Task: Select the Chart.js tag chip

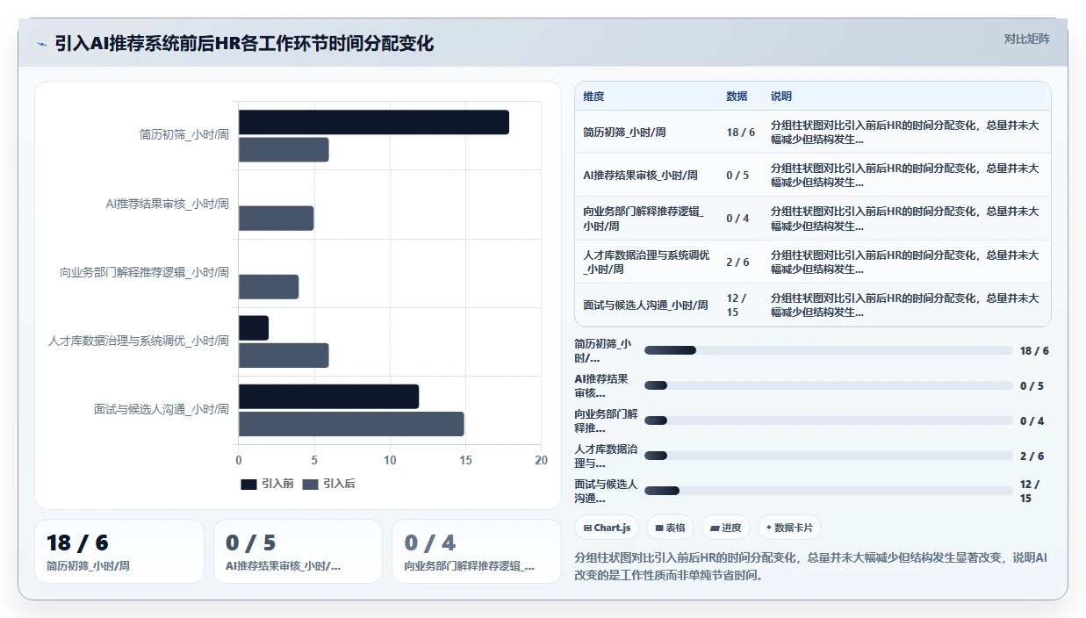Action: [607, 528]
